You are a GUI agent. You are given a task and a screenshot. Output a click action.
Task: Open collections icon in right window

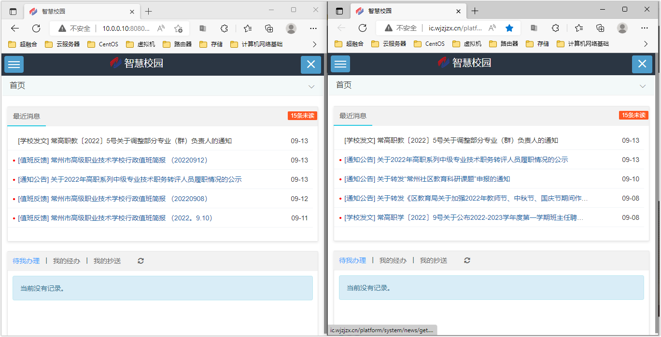point(600,28)
